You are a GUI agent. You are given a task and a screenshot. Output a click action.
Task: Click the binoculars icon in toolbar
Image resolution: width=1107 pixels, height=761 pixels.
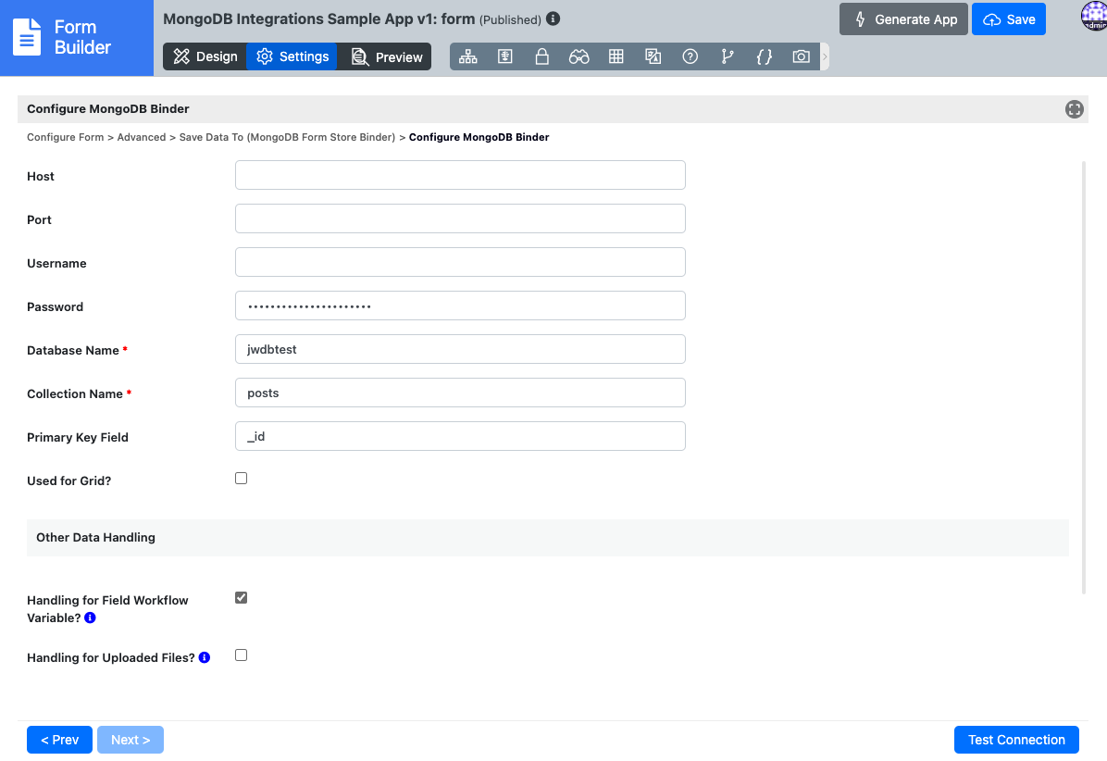[x=578, y=56]
